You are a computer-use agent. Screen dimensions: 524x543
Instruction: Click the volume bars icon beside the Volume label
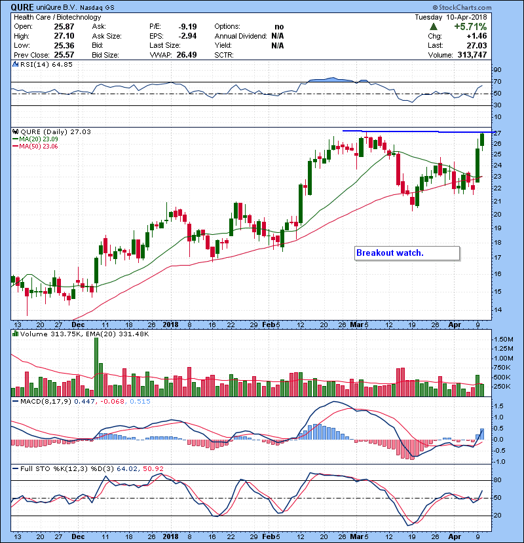[x=15, y=334]
